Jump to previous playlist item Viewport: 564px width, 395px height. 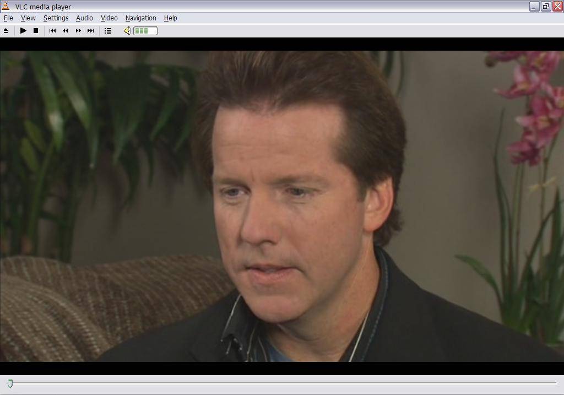click(52, 31)
